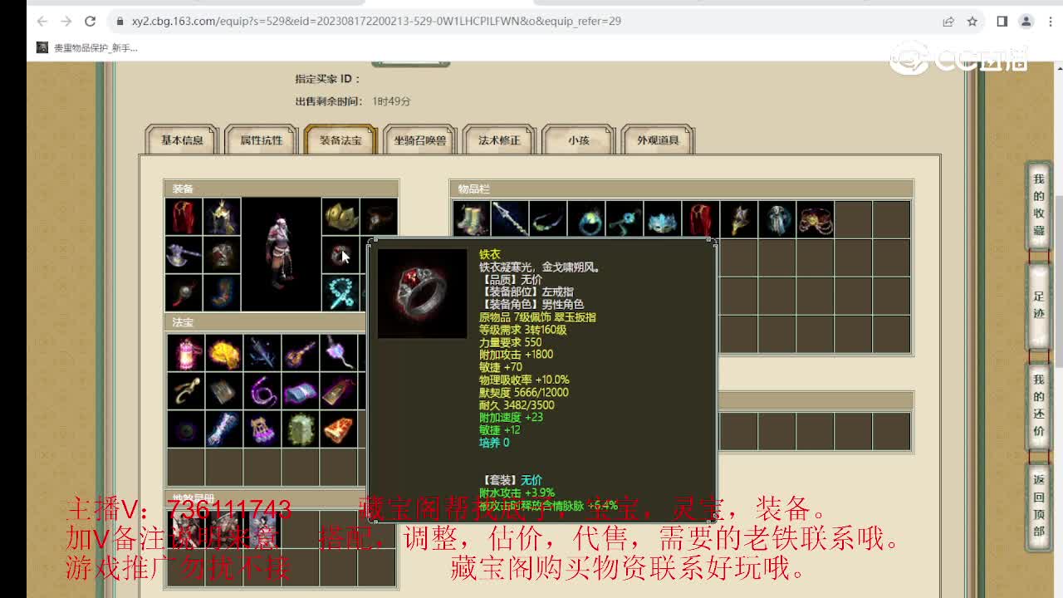The image size is (1063, 598).
Task: Select the blue mask item in 物品栏
Action: pos(662,219)
